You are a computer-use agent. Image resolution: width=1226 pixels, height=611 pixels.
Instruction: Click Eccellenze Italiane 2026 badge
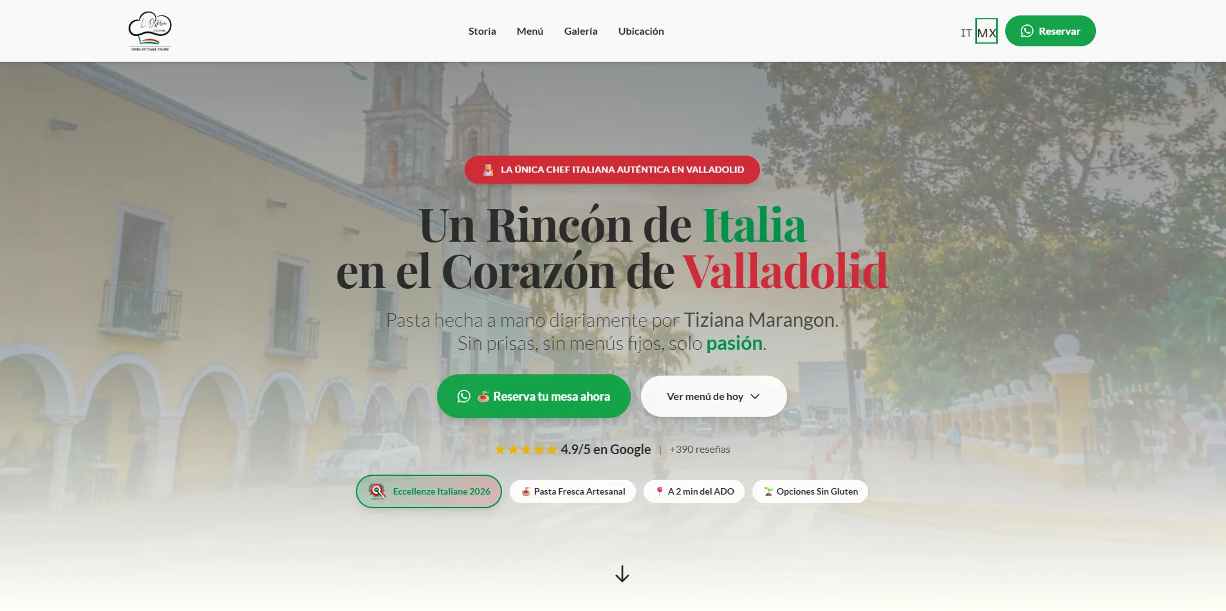429,491
